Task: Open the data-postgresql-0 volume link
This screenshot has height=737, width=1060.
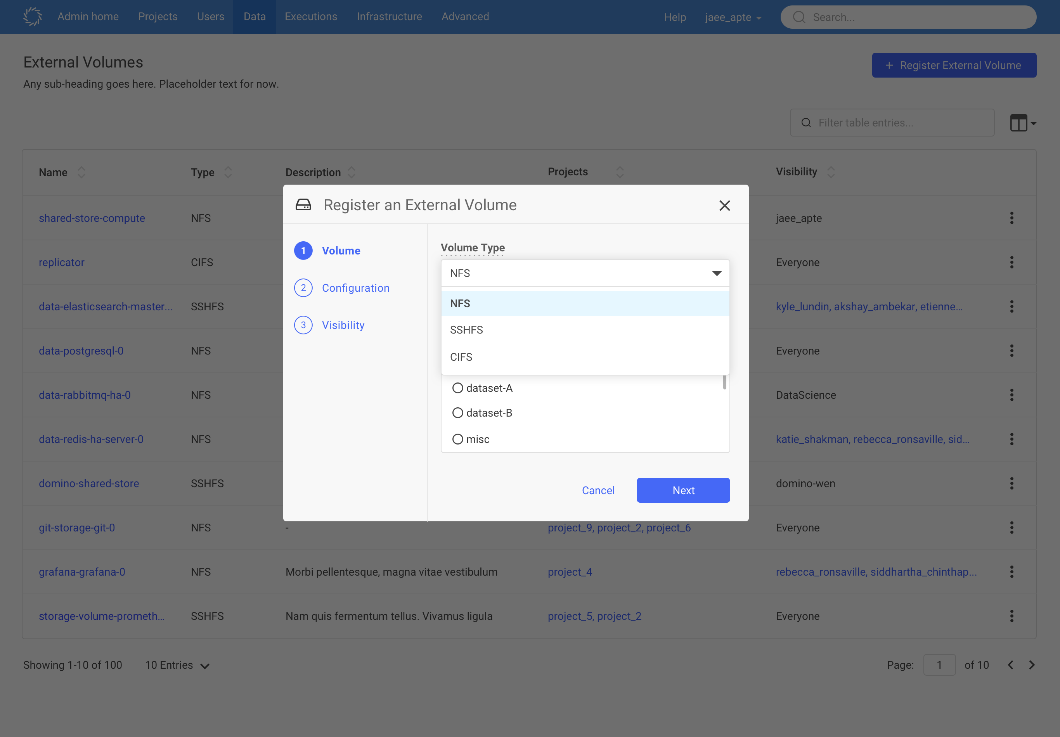Action: (x=81, y=351)
